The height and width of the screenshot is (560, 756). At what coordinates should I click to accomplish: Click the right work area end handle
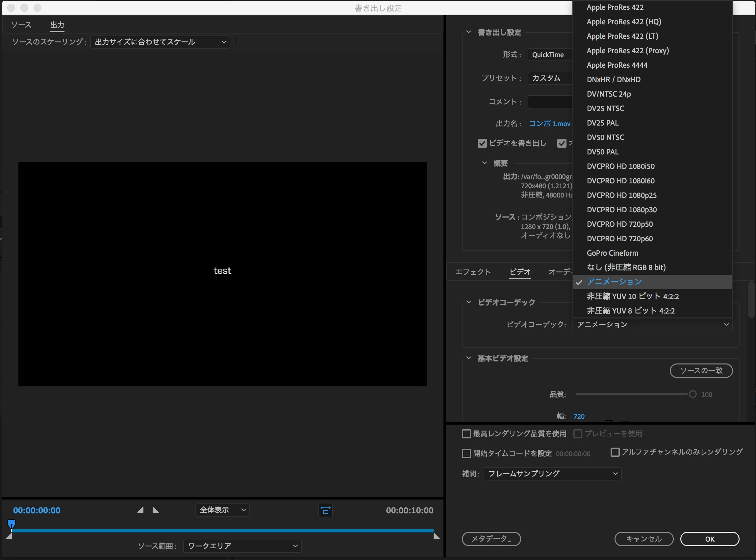(x=436, y=536)
